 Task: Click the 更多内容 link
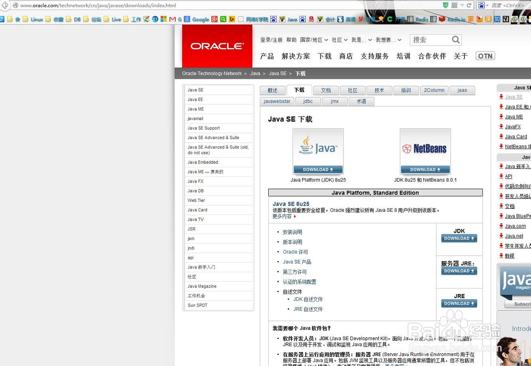pyautogui.click(x=282, y=216)
